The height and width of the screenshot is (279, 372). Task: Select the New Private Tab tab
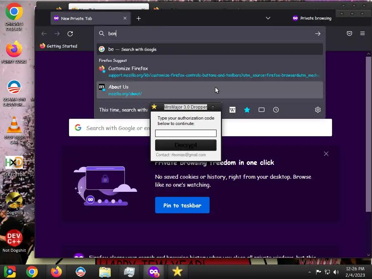point(90,18)
